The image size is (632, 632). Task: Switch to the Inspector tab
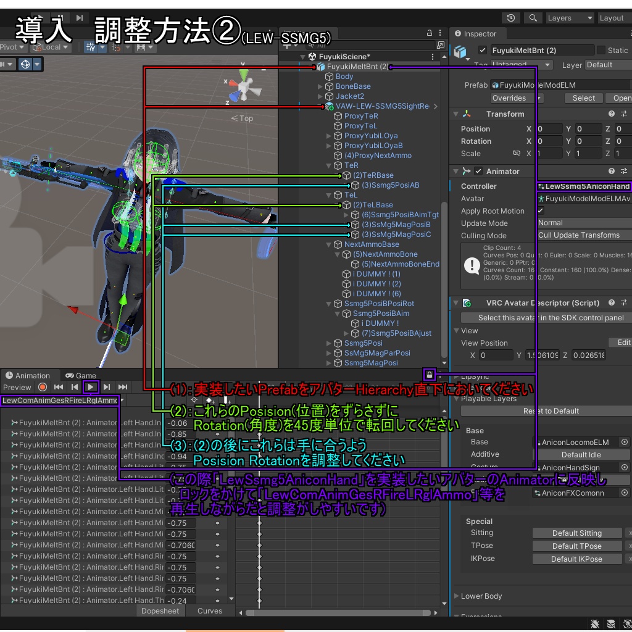tap(476, 34)
